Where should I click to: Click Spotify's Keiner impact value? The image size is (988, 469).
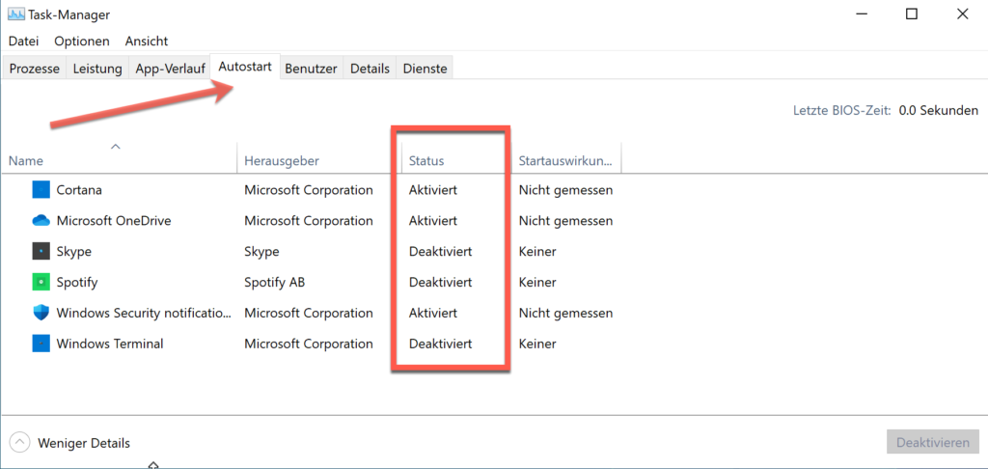[x=537, y=282]
